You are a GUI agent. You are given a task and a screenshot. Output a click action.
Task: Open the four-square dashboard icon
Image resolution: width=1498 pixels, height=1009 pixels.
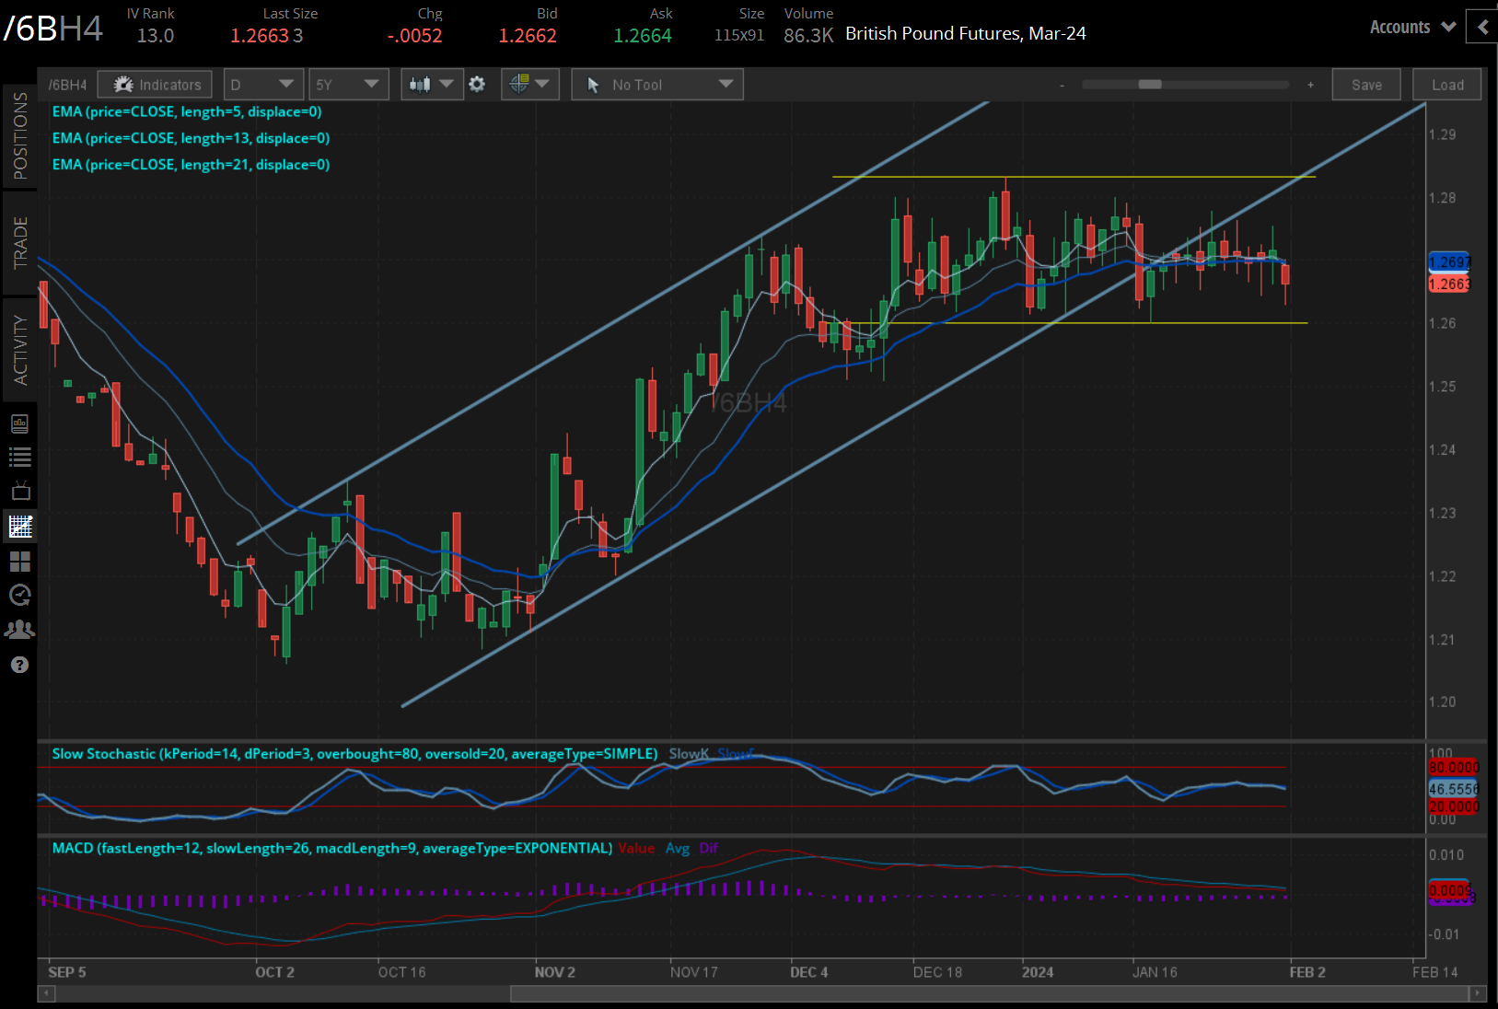coord(19,561)
